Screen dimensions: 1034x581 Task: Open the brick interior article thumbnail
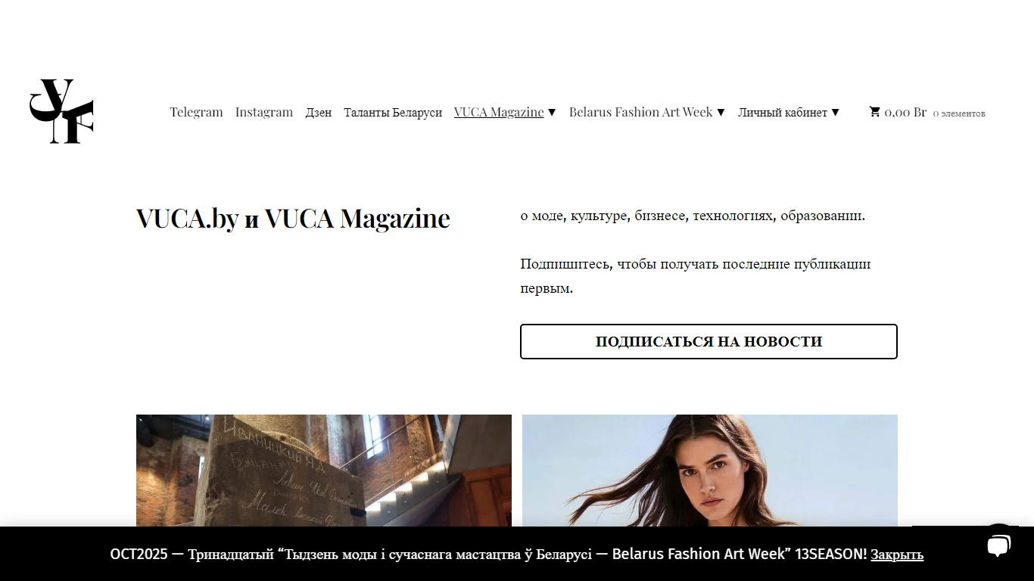point(324,471)
